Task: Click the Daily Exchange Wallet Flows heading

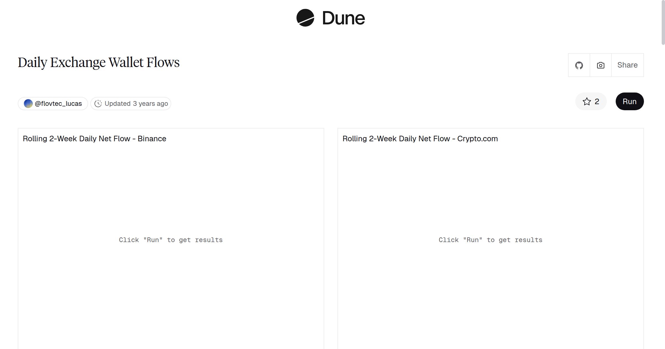Action: [x=99, y=62]
